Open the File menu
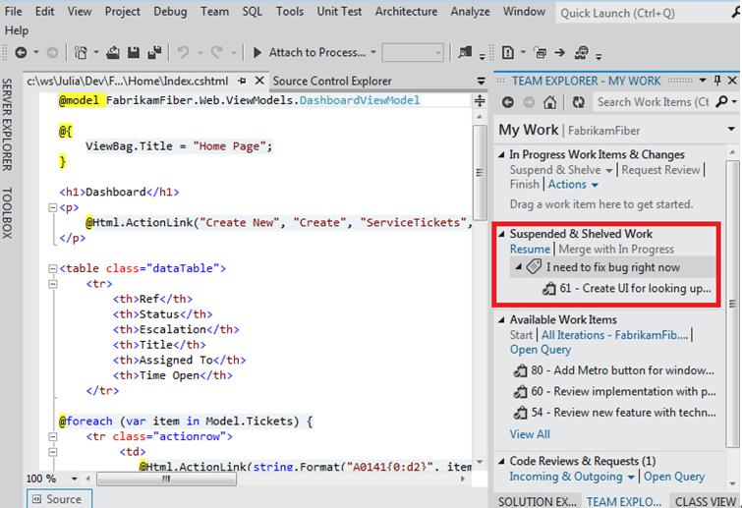Viewport: 742px width, 508px height. click(13, 12)
